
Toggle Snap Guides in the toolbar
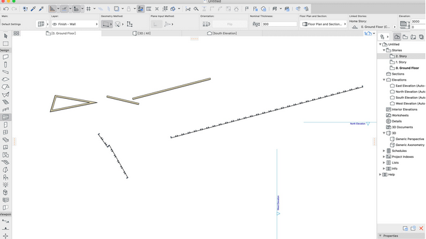[64, 9]
